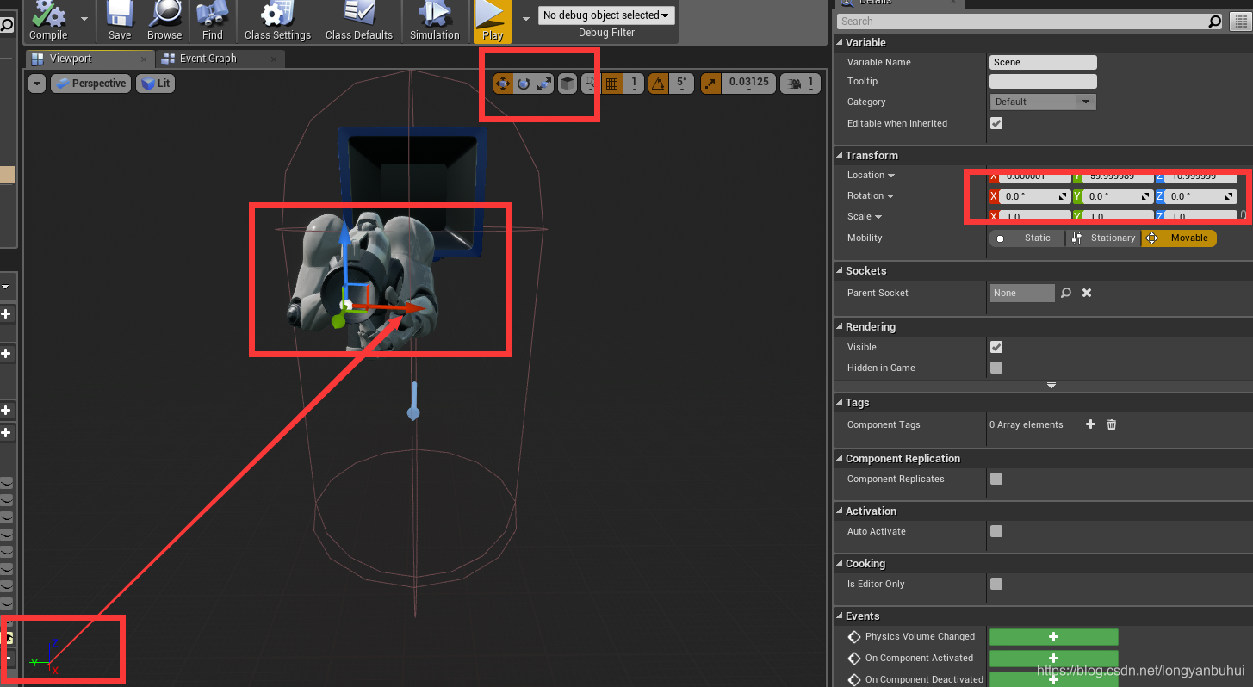Open Class Defaults in the toolbar

coord(359,21)
